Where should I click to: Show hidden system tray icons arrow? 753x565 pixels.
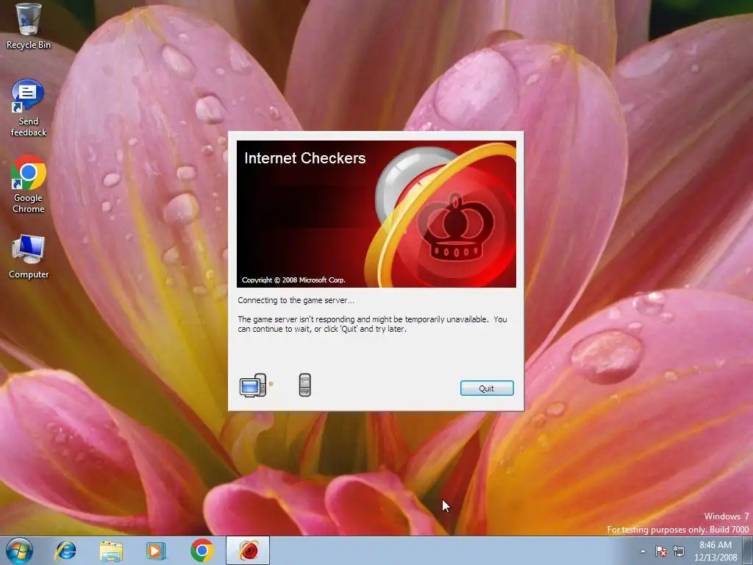(x=643, y=551)
